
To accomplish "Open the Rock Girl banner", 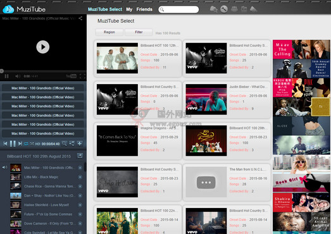I will 301,183.
